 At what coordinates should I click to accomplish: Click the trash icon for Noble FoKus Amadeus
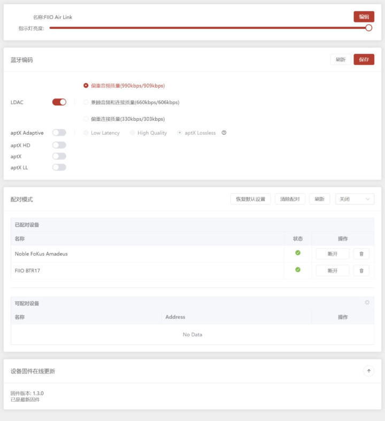point(361,254)
